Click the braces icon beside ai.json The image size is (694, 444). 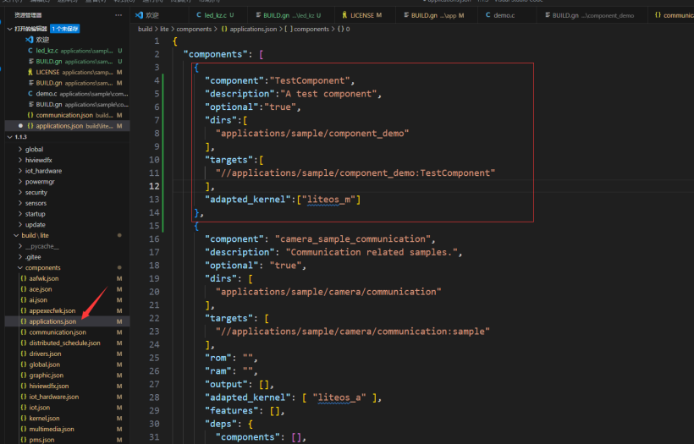coord(24,300)
